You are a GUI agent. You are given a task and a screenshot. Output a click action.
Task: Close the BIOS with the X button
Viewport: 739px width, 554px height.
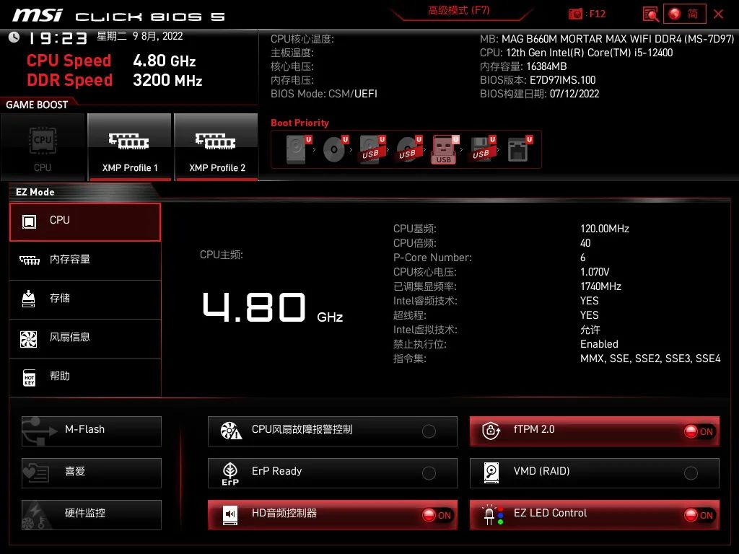click(718, 14)
